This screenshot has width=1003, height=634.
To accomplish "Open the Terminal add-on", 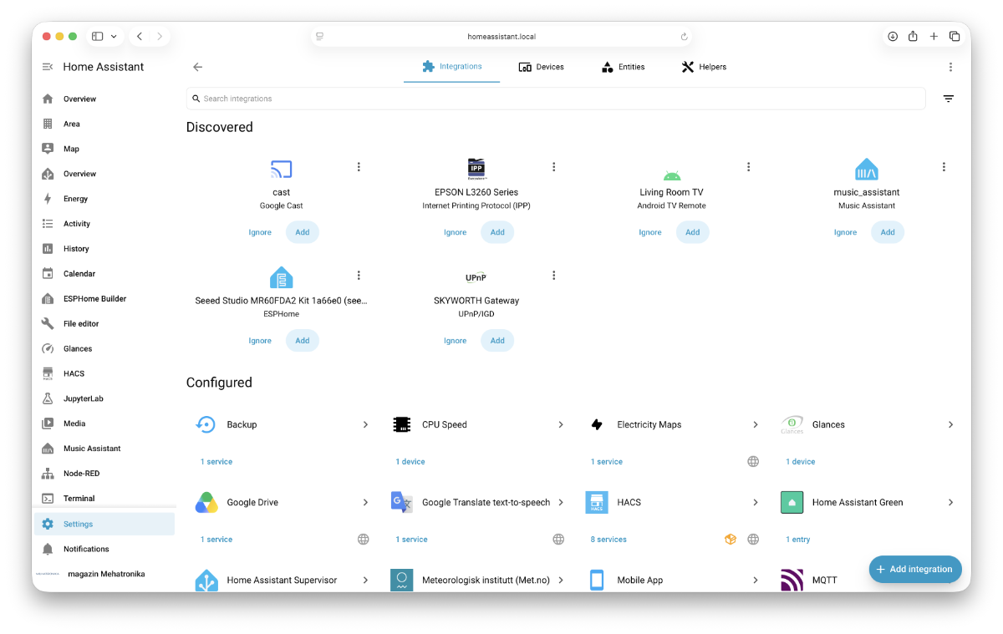I will click(104, 499).
